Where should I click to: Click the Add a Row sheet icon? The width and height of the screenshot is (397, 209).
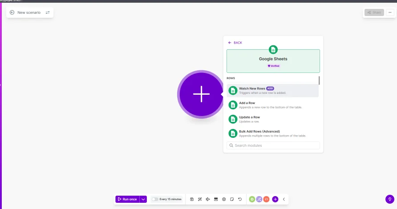coord(233,105)
